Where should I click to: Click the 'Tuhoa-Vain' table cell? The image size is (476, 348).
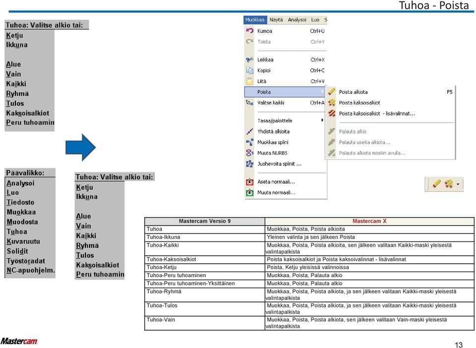coord(205,323)
